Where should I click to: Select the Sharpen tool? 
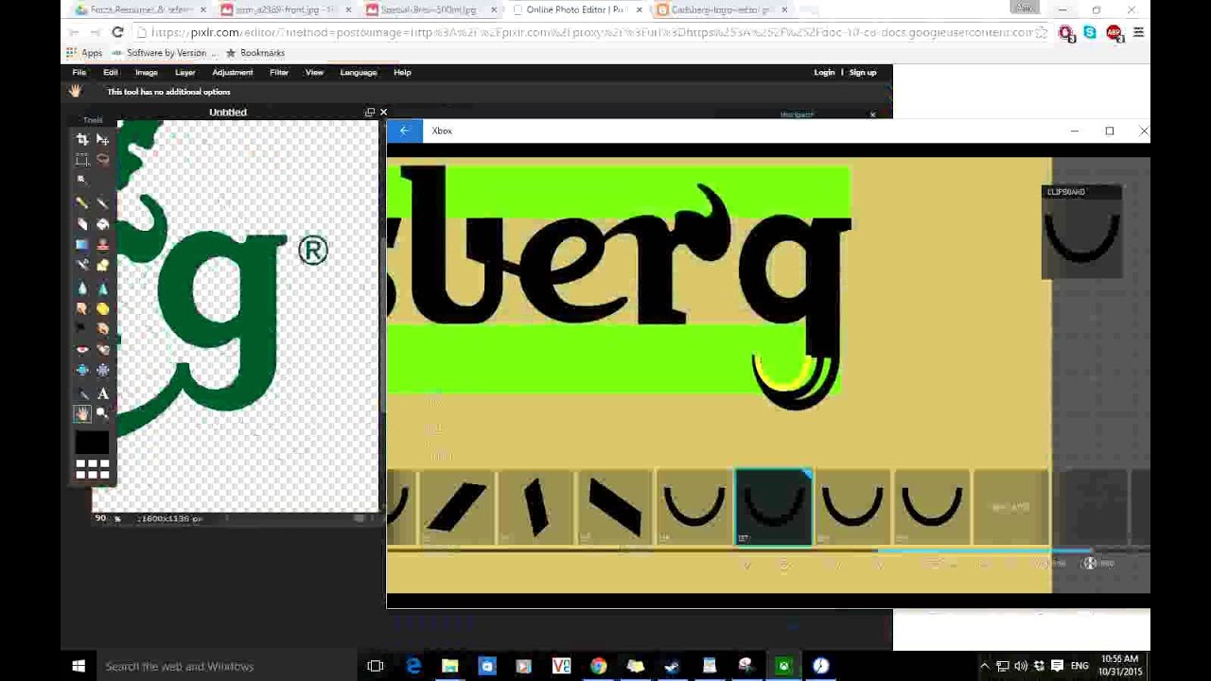click(x=102, y=288)
